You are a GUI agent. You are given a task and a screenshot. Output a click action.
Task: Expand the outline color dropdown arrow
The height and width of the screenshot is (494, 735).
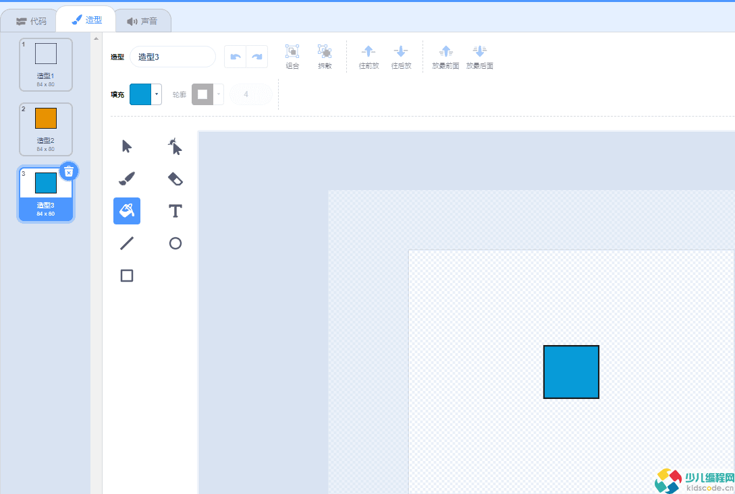(219, 94)
